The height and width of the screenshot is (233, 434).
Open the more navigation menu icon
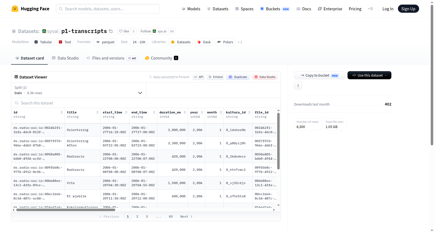(x=370, y=9)
